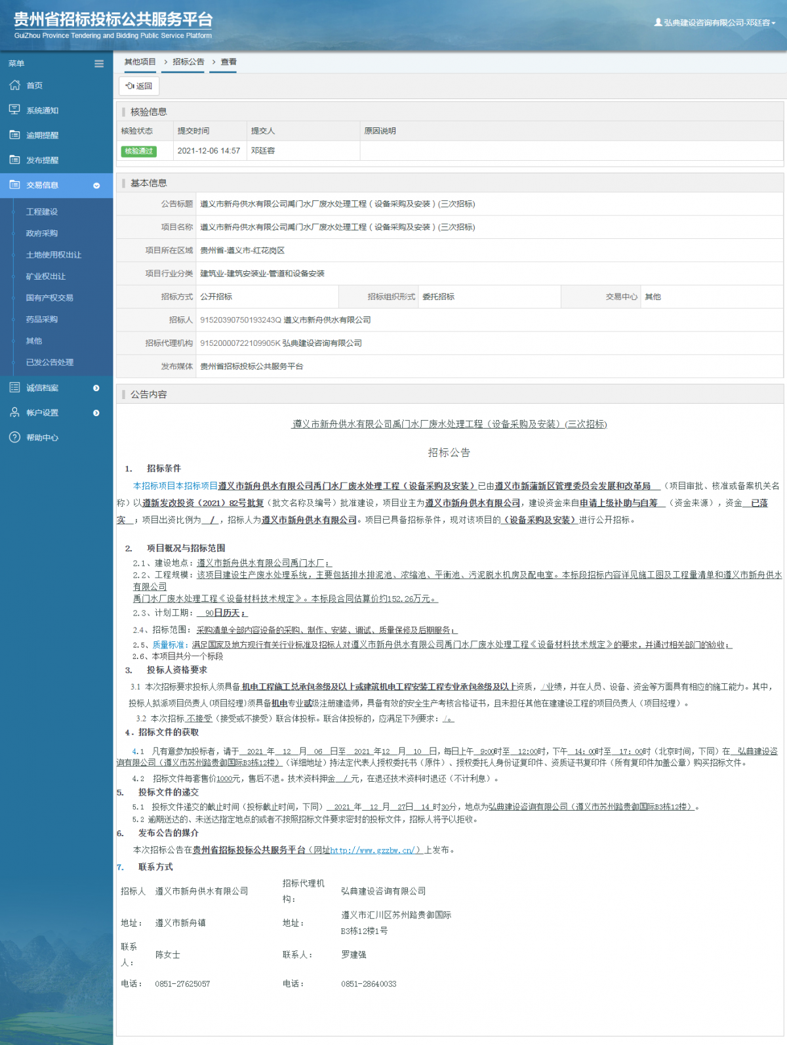Viewport: 787px width, 1045px height.
Task: Click the green 核验通过 status badge
Action: click(139, 151)
